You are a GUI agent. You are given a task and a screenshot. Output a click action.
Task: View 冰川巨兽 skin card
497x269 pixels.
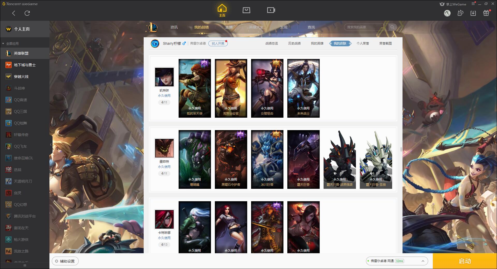[267, 159]
